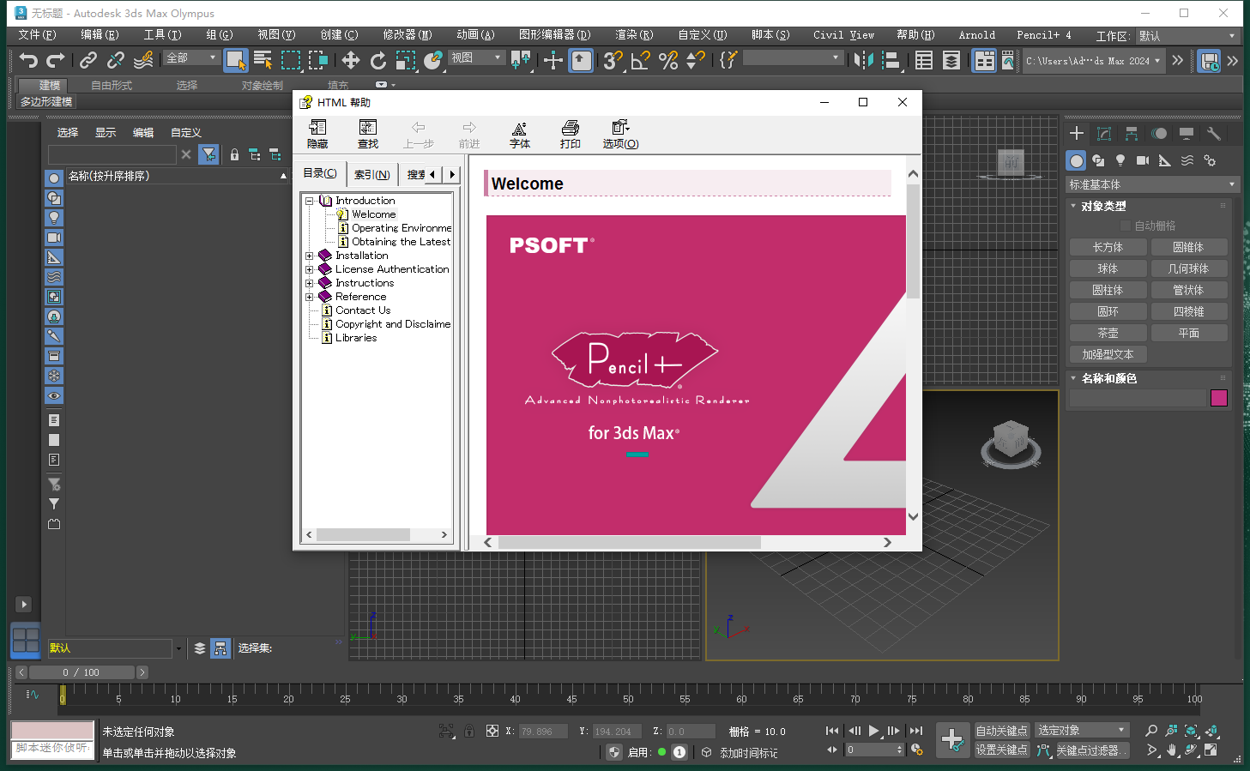The image size is (1250, 771).
Task: Click the Set Keys big plus button
Action: (x=952, y=739)
